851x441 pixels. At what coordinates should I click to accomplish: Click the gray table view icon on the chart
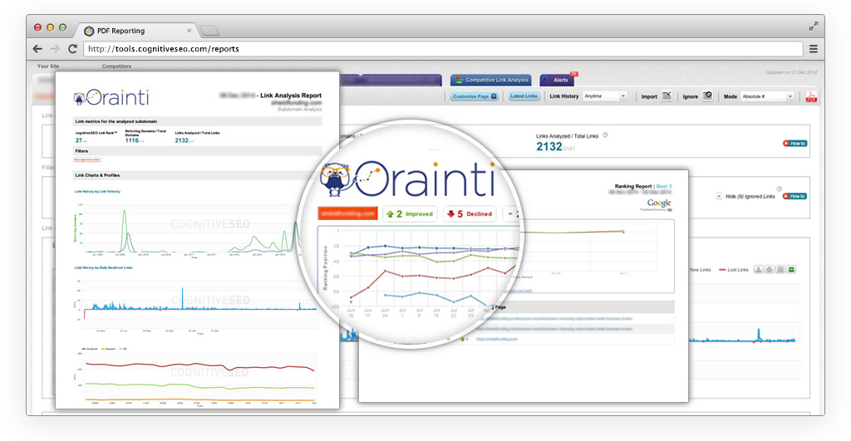coord(780,270)
